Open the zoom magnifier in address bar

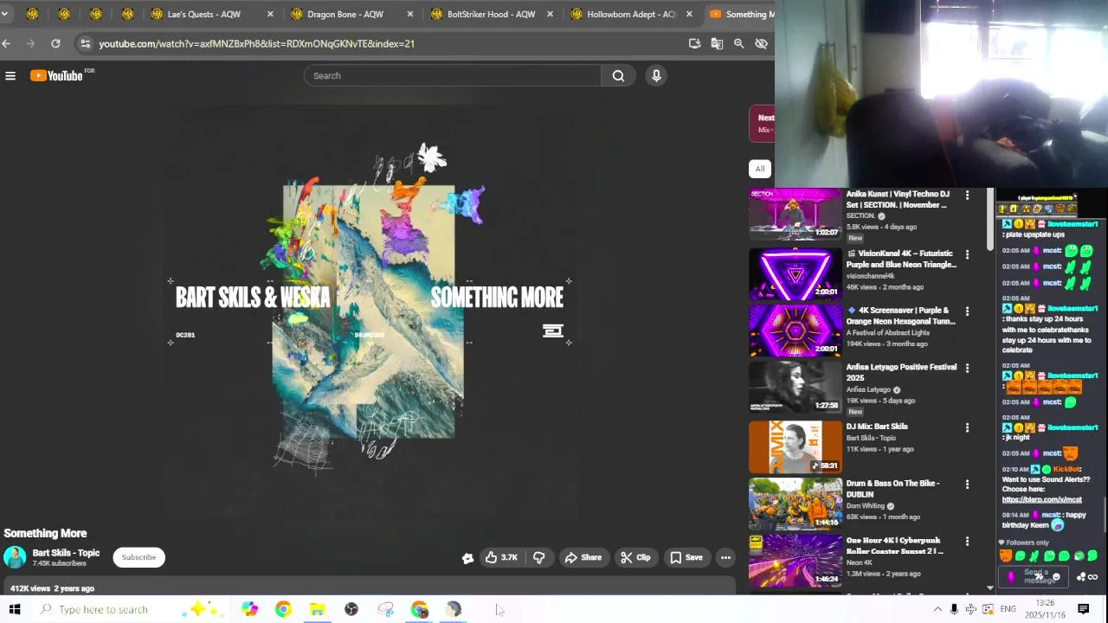(738, 43)
